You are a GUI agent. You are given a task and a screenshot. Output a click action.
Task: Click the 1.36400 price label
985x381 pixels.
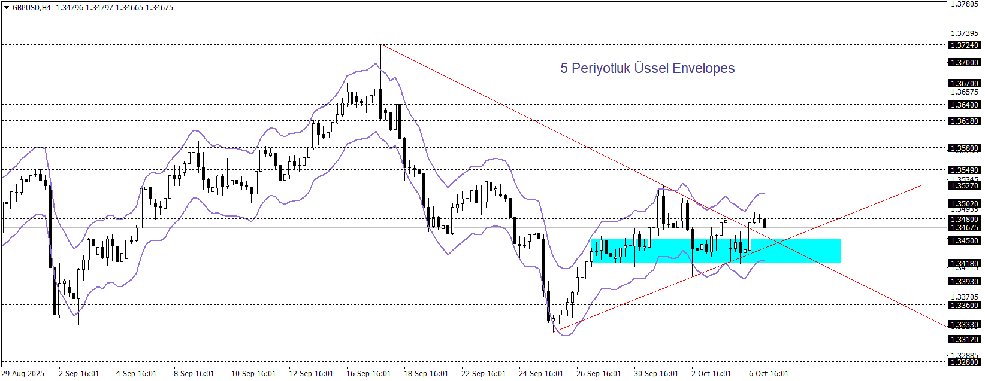tap(964, 105)
